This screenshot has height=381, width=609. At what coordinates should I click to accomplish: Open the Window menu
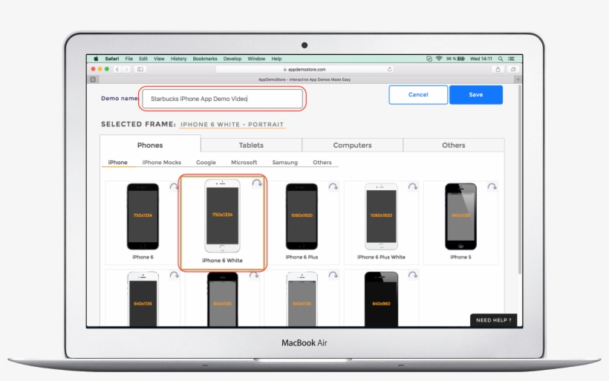[256, 59]
